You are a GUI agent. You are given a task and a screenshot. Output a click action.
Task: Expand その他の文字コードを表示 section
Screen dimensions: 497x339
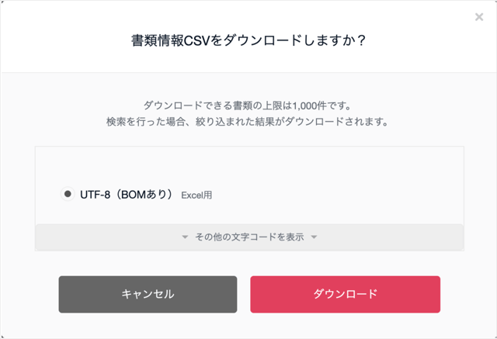[249, 237]
